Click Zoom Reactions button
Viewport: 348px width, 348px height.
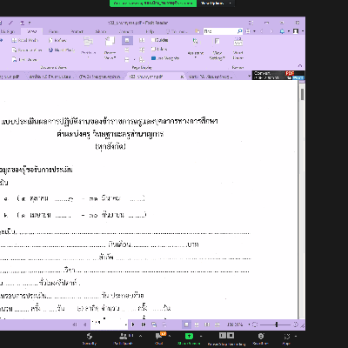click(x=261, y=338)
